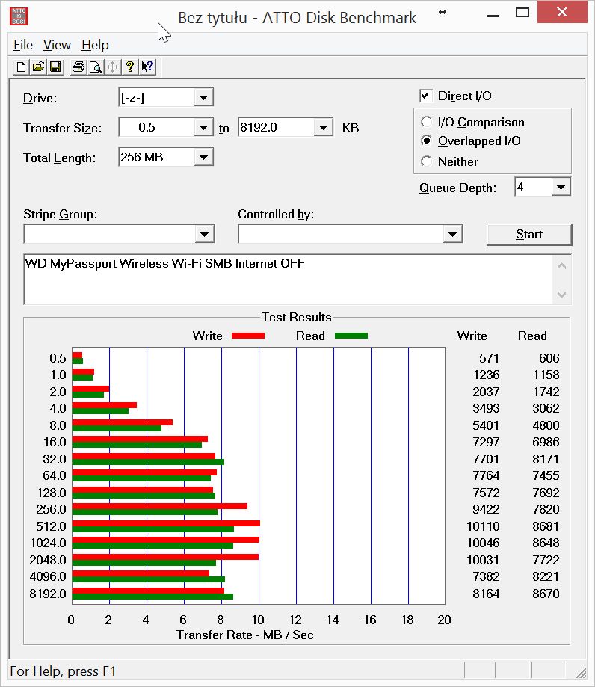The image size is (595, 687).
Task: Select the Neither radio button
Action: tap(426, 161)
